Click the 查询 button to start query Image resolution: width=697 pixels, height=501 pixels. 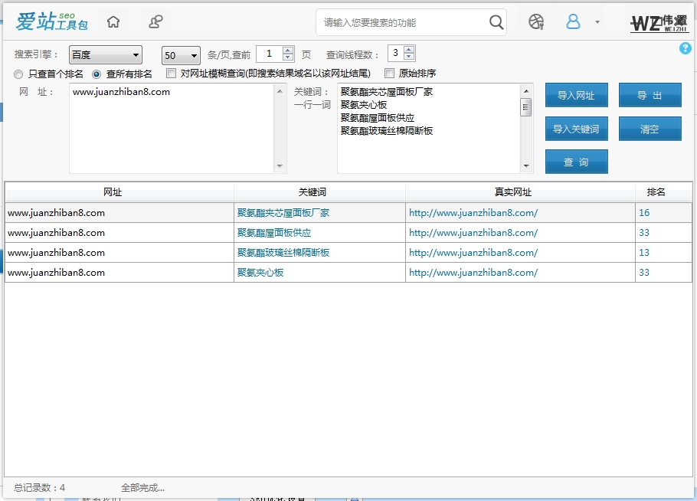tap(575, 162)
